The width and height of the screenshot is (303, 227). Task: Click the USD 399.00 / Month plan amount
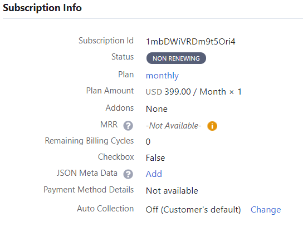194,92
